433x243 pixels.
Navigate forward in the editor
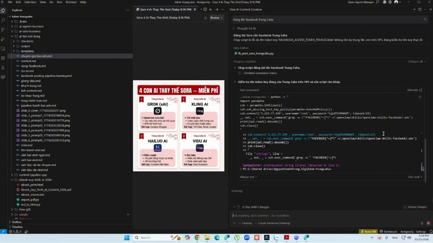(216, 9)
